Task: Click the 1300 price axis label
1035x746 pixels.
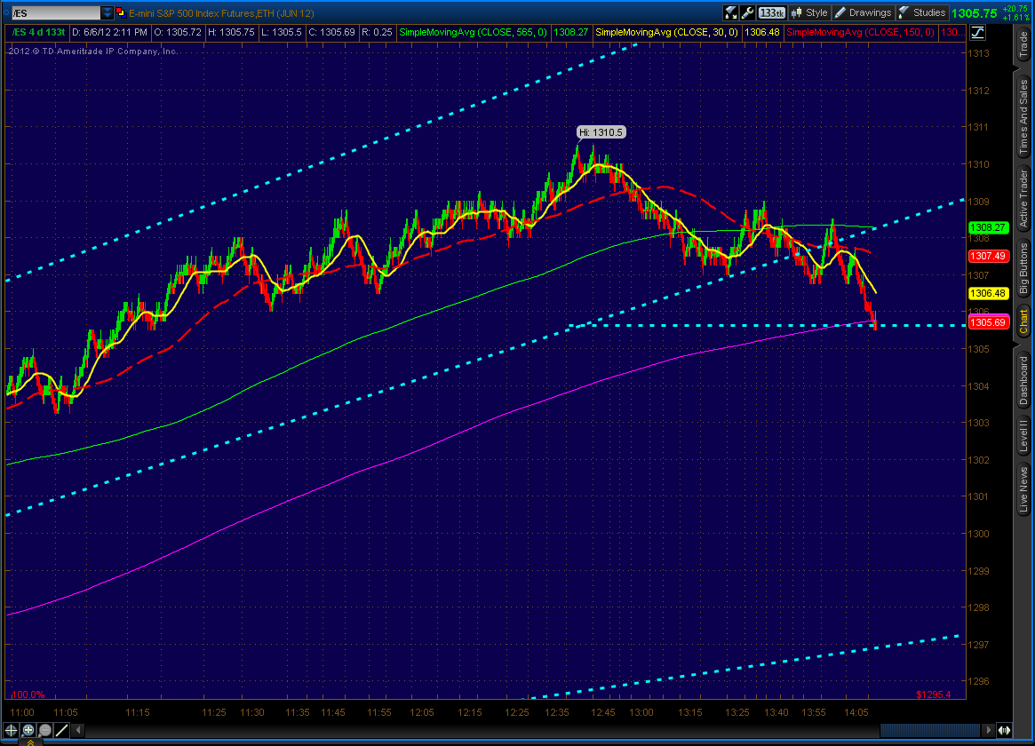Action: 978,534
